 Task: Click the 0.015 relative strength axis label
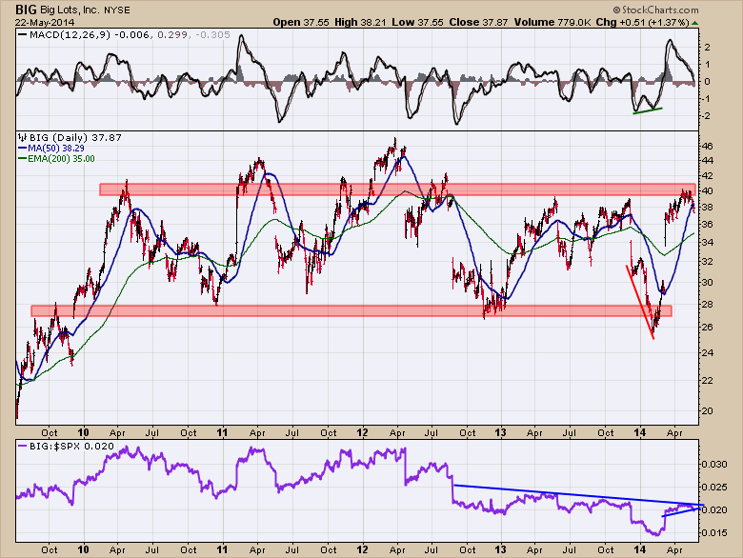tap(713, 533)
